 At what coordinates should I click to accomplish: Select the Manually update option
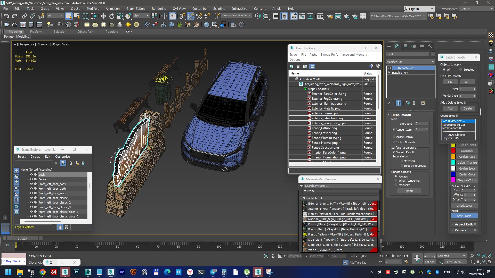tap(396, 185)
